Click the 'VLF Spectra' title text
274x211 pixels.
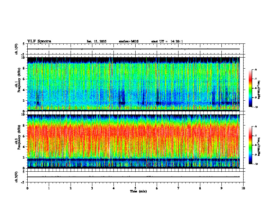click(x=39, y=41)
